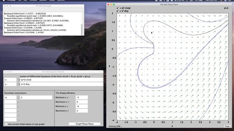Image resolution: width=234 pixels, height=131 pixels.
Task: Click the 'Solving ODE...' status text
Action: 115,126
